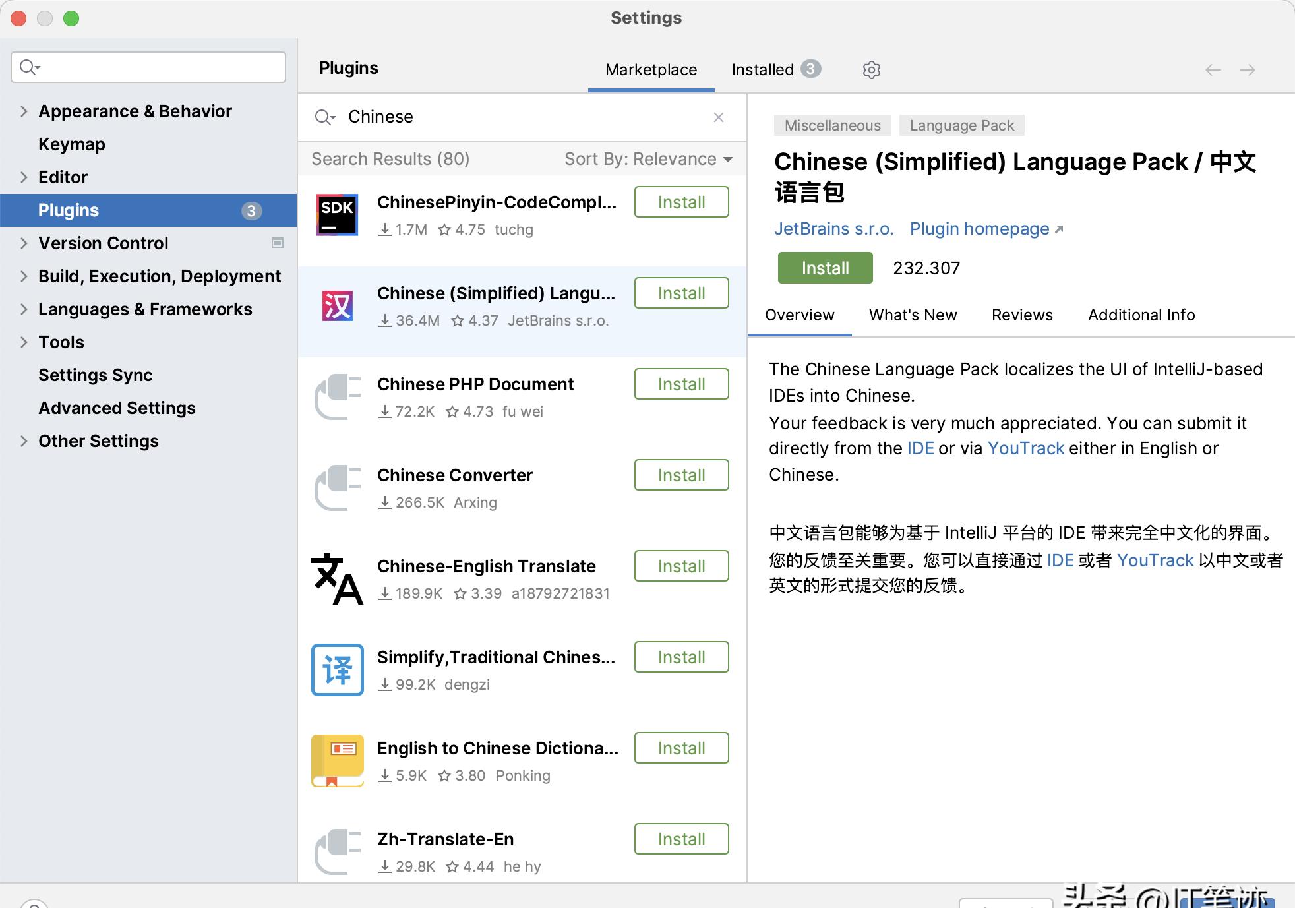The image size is (1295, 908).
Task: Click the settings search magnifier icon
Action: pyautogui.click(x=30, y=67)
